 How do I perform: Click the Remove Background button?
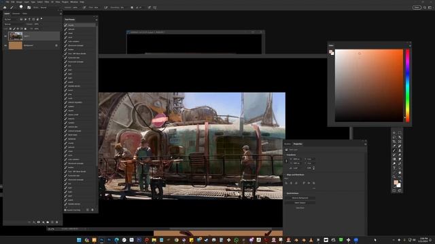click(x=300, y=198)
